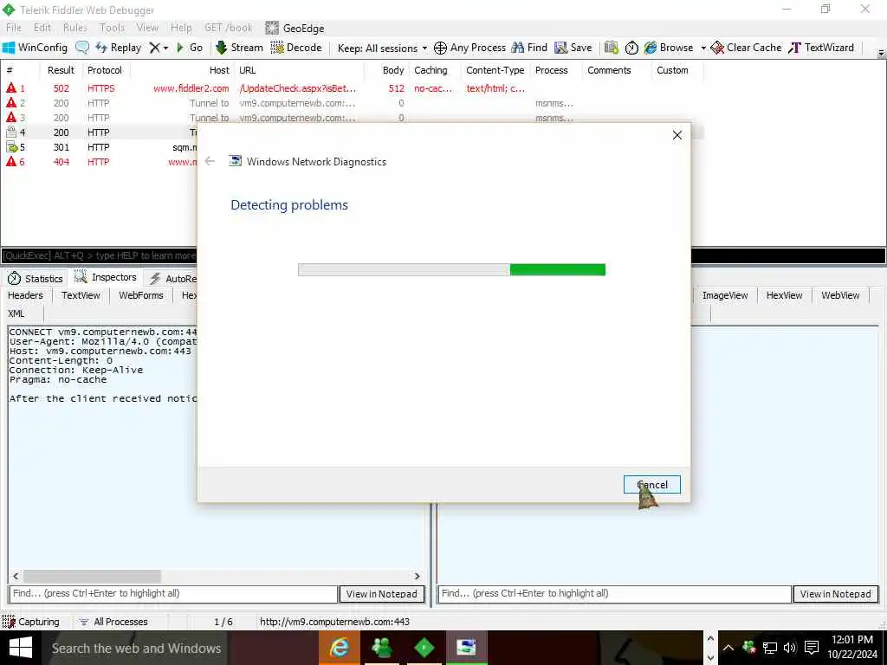887x665 pixels.
Task: Open WinConfig from Fiddler toolbar
Action: [35, 48]
